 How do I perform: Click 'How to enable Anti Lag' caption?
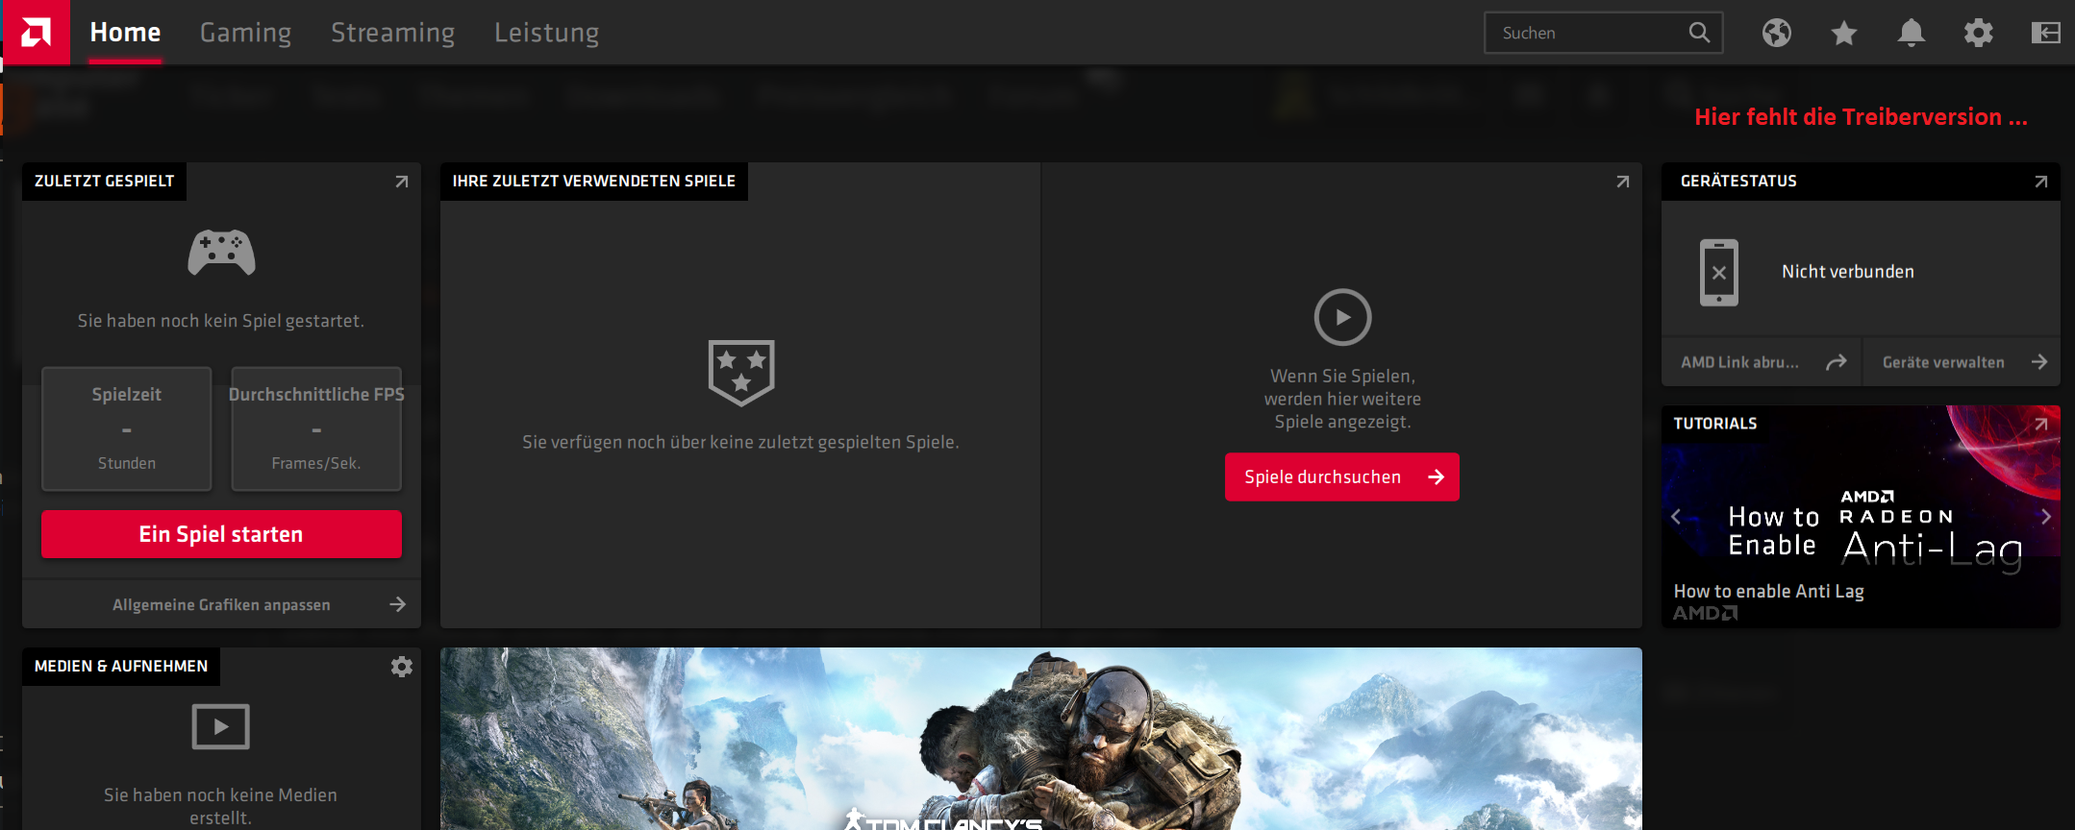(1769, 592)
